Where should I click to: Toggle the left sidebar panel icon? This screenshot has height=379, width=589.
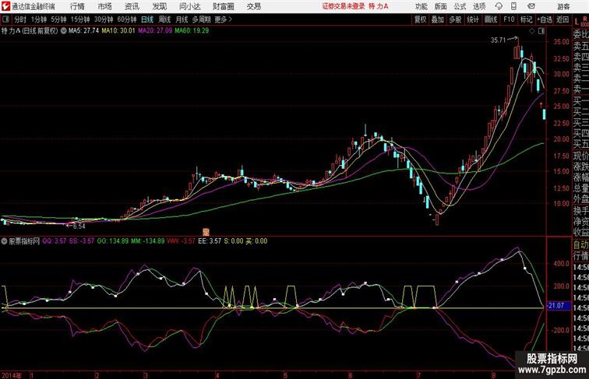(x=5, y=19)
